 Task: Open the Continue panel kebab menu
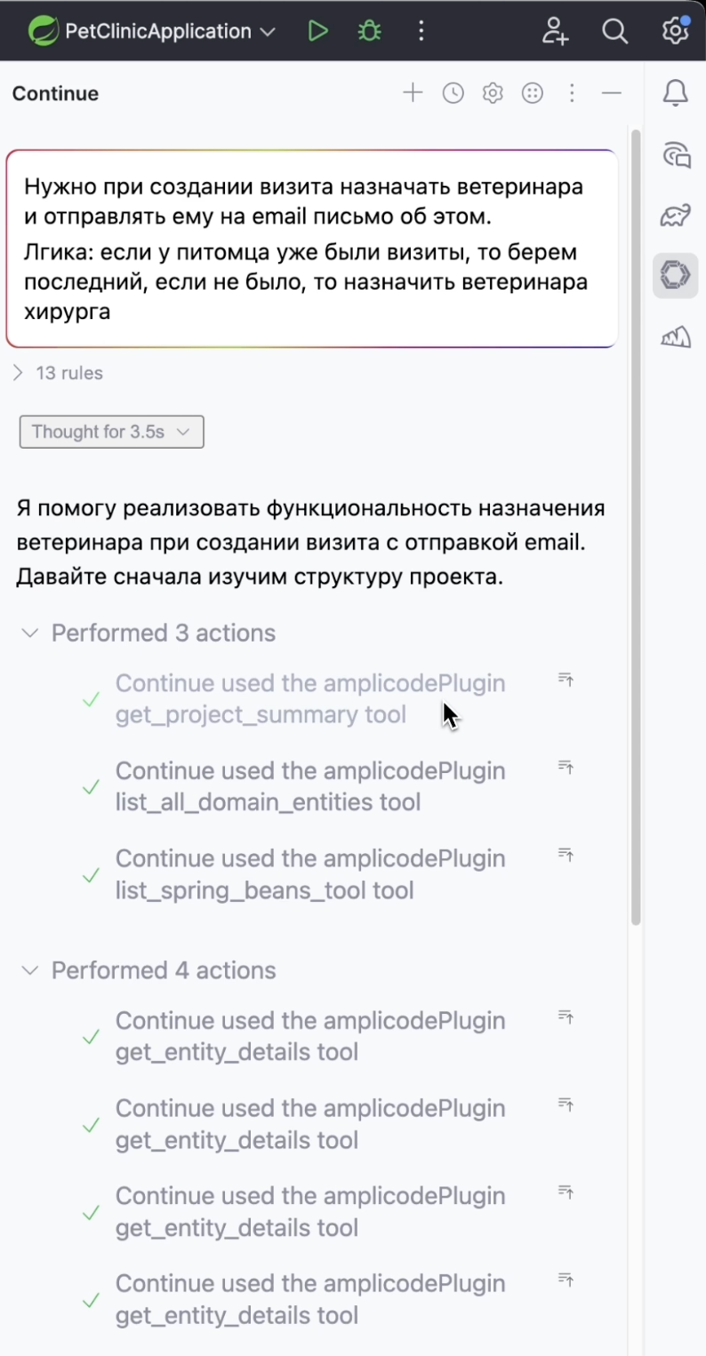(x=572, y=92)
